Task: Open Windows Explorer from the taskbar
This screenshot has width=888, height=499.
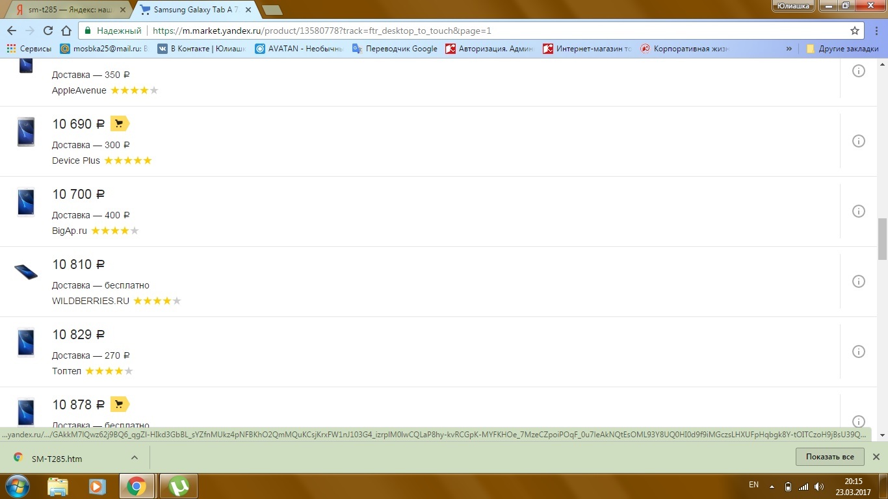Action: click(x=58, y=486)
